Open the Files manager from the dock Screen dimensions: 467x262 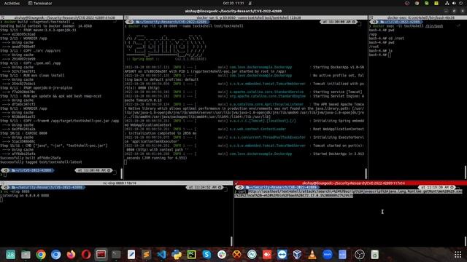26,255
